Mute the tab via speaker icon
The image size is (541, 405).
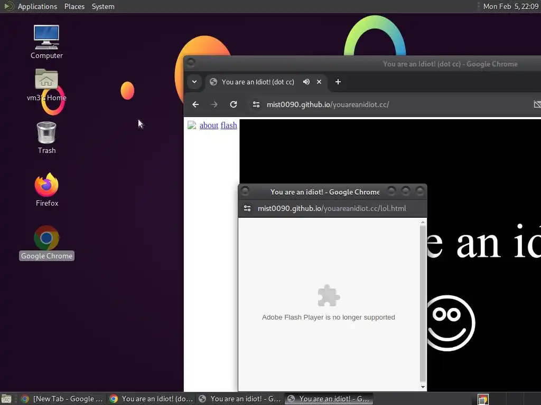point(306,82)
